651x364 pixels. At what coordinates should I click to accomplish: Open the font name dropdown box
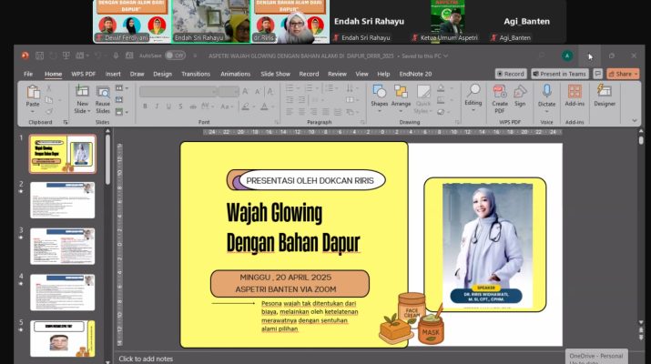point(178,91)
